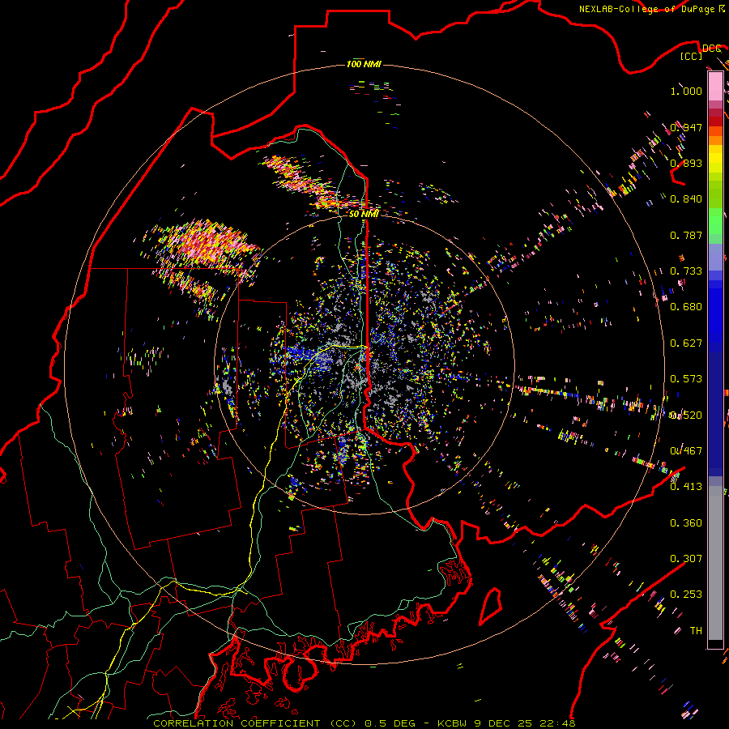Image resolution: width=729 pixels, height=729 pixels.
Task: Click the 0.360 legend value
Action: pyautogui.click(x=686, y=523)
